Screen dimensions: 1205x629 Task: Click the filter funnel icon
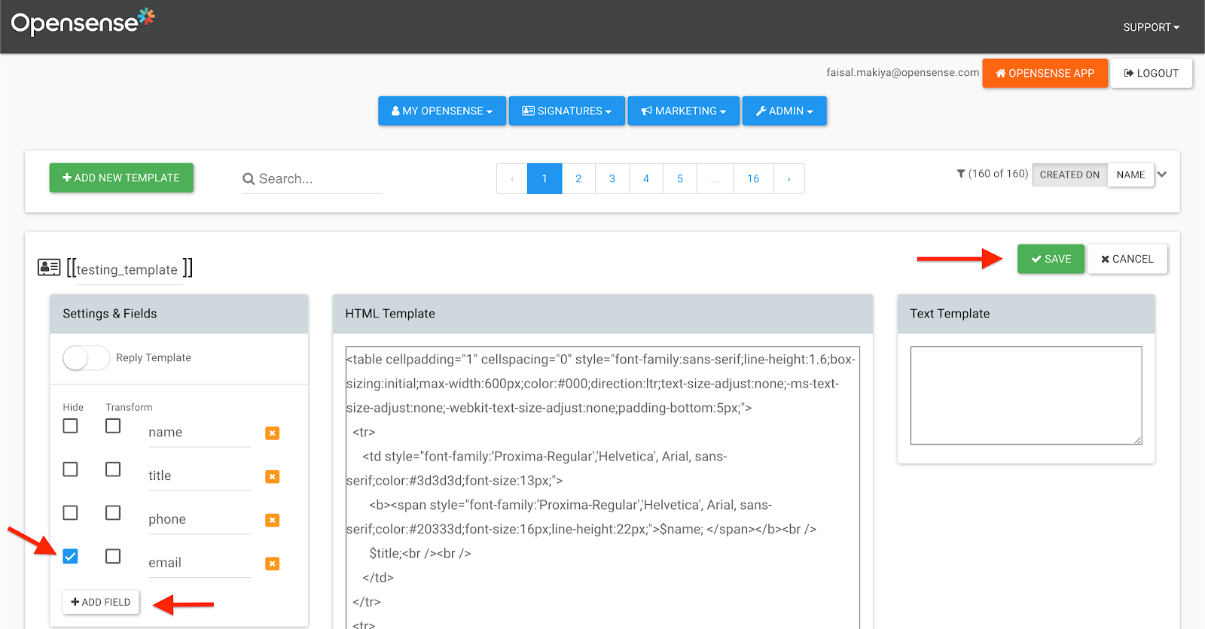[x=961, y=174]
